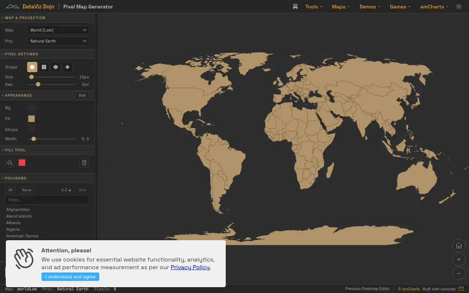This screenshot has width=469, height=293.
Task: Click Australia on the map
Action: pos(418,178)
